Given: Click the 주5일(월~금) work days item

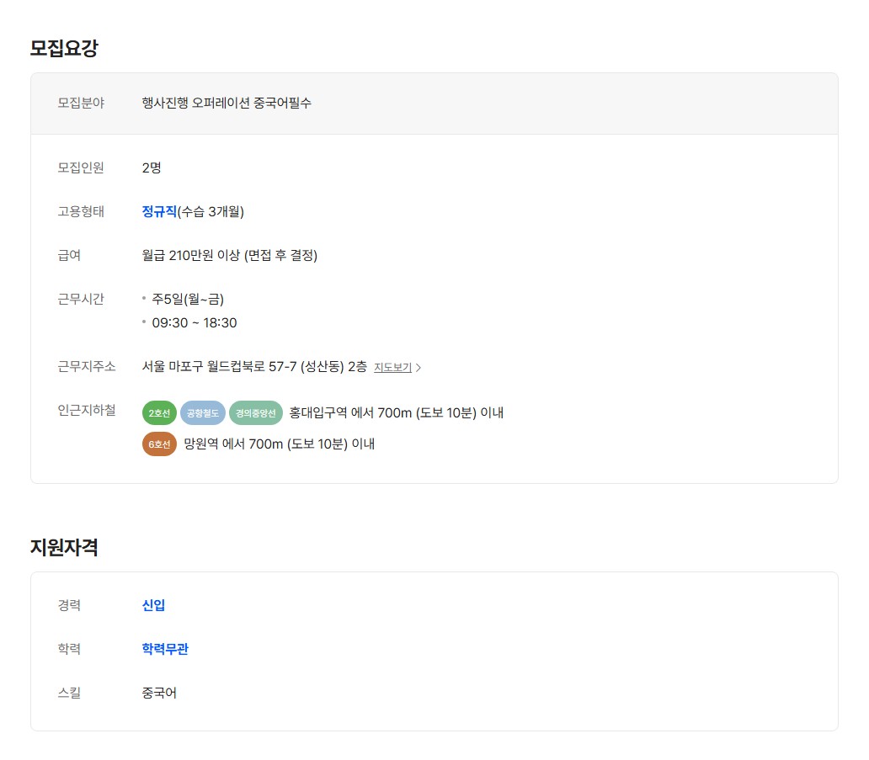Looking at the screenshot, I should (x=188, y=299).
